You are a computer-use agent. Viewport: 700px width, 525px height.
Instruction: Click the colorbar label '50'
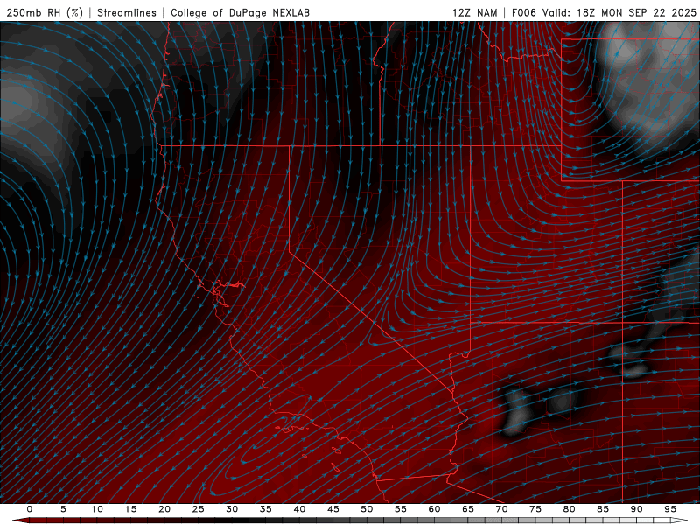coord(367,509)
